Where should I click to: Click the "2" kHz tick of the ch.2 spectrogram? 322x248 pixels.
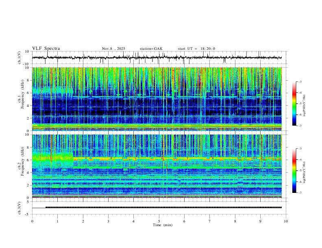click(x=28, y=185)
